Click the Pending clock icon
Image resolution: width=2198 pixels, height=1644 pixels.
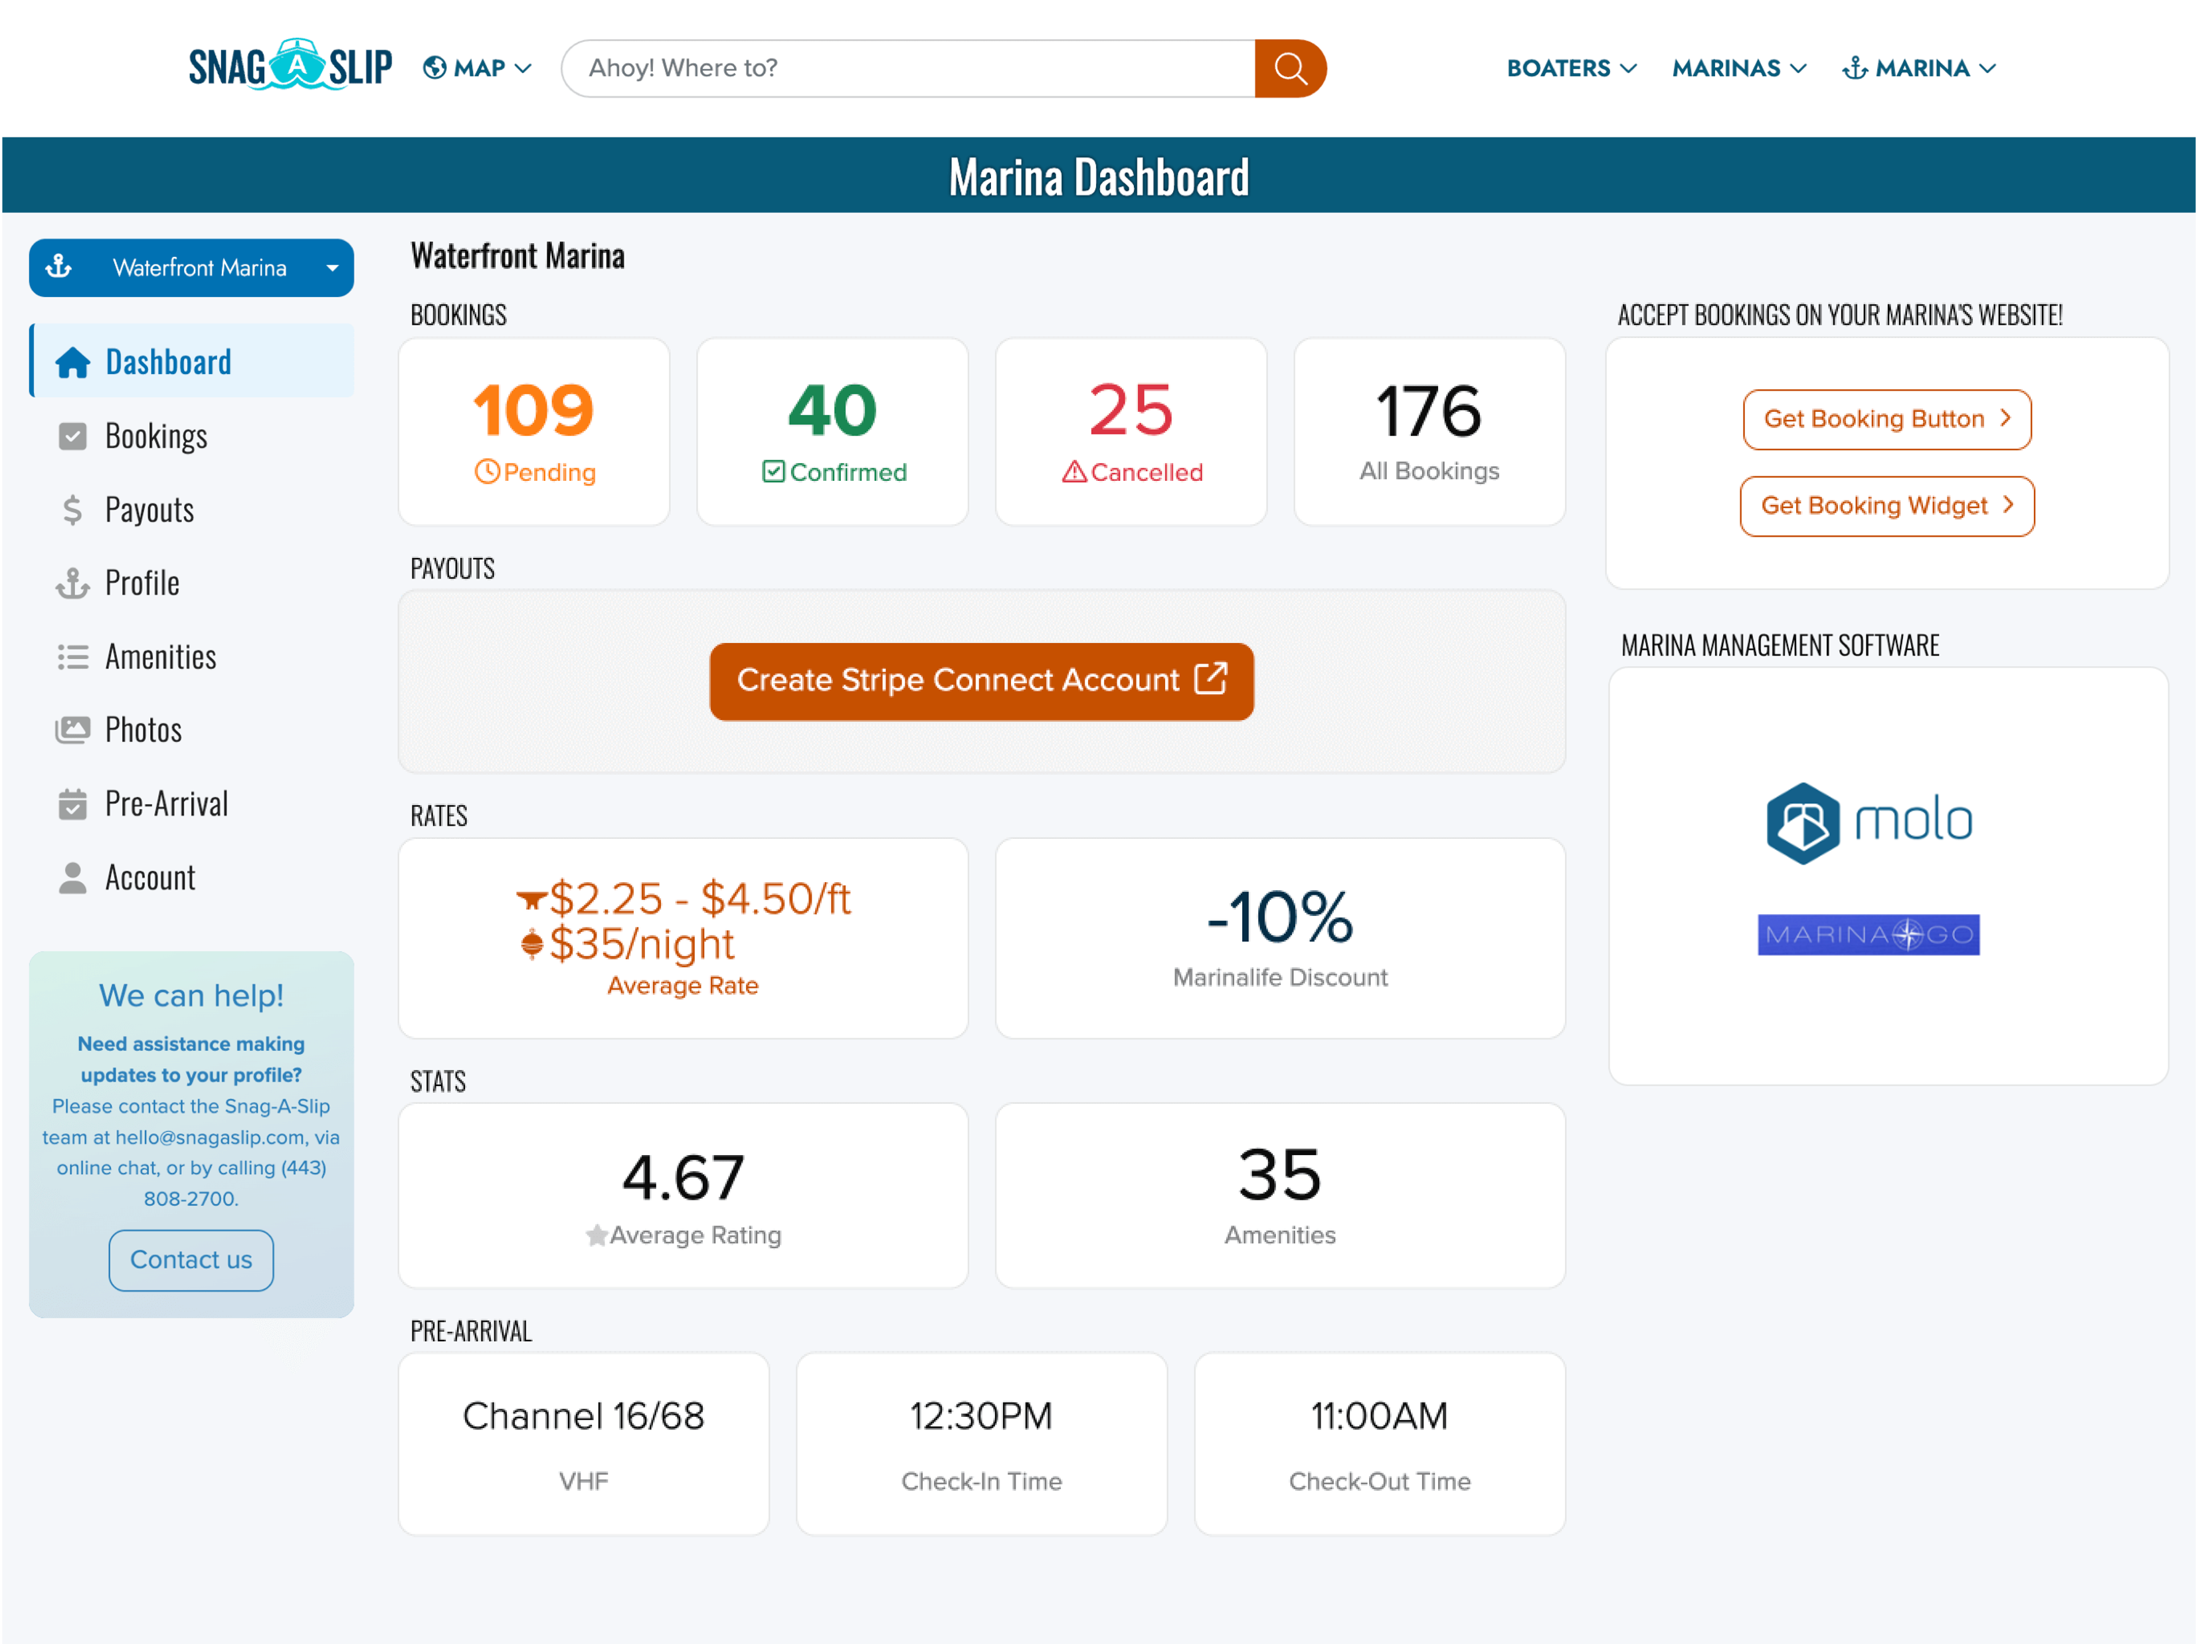point(487,471)
